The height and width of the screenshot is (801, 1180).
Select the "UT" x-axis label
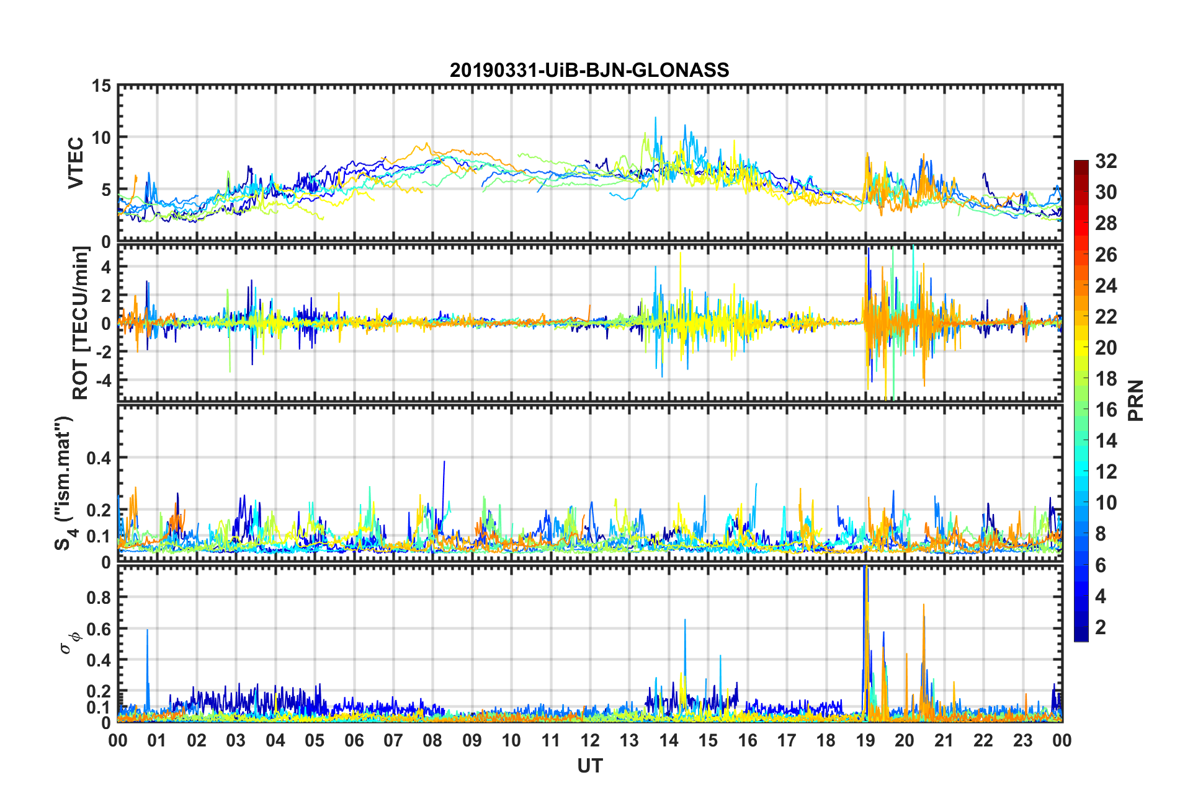[589, 766]
